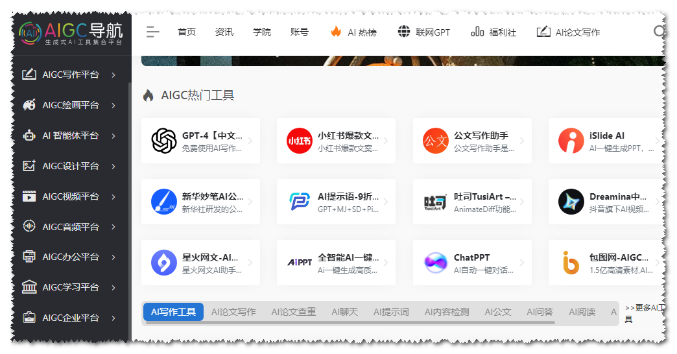Expand the AIGC写作平台 chevron

[113, 75]
